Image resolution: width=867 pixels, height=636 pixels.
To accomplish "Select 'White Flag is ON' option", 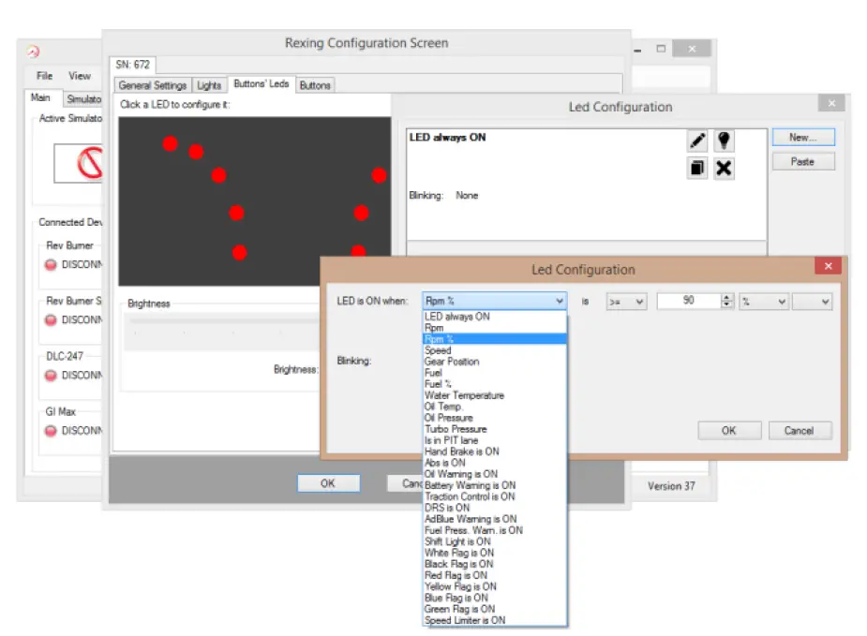I will (494, 553).
